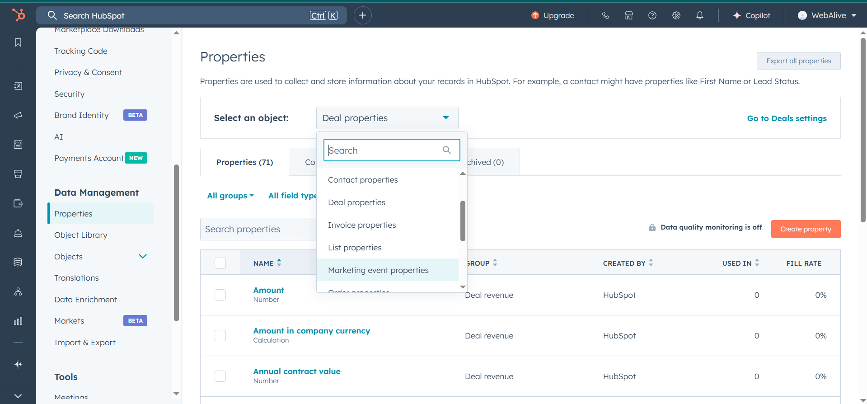Check the Amount in company currency checkbox

coord(220,335)
